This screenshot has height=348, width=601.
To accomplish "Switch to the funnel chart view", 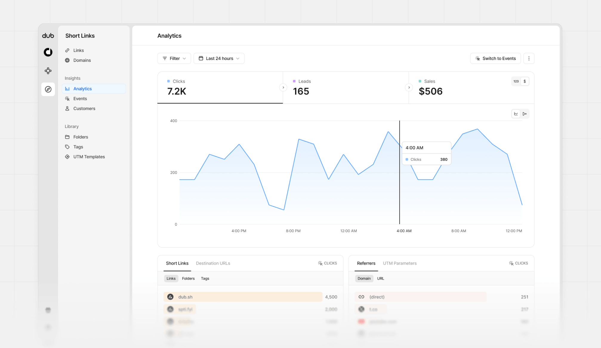I will [x=525, y=114].
